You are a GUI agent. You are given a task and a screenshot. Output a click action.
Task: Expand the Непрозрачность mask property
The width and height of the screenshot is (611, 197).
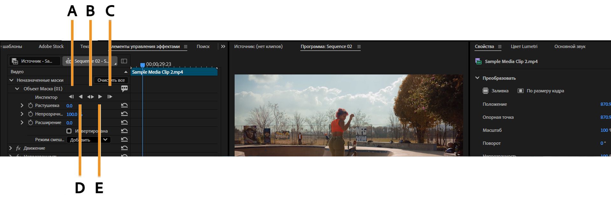(x=22, y=114)
